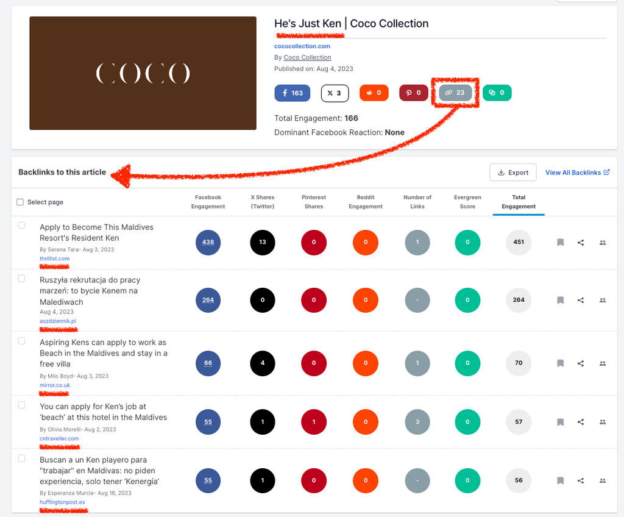Check the Aspiring Kens row checkbox
624x517 pixels.
click(22, 341)
